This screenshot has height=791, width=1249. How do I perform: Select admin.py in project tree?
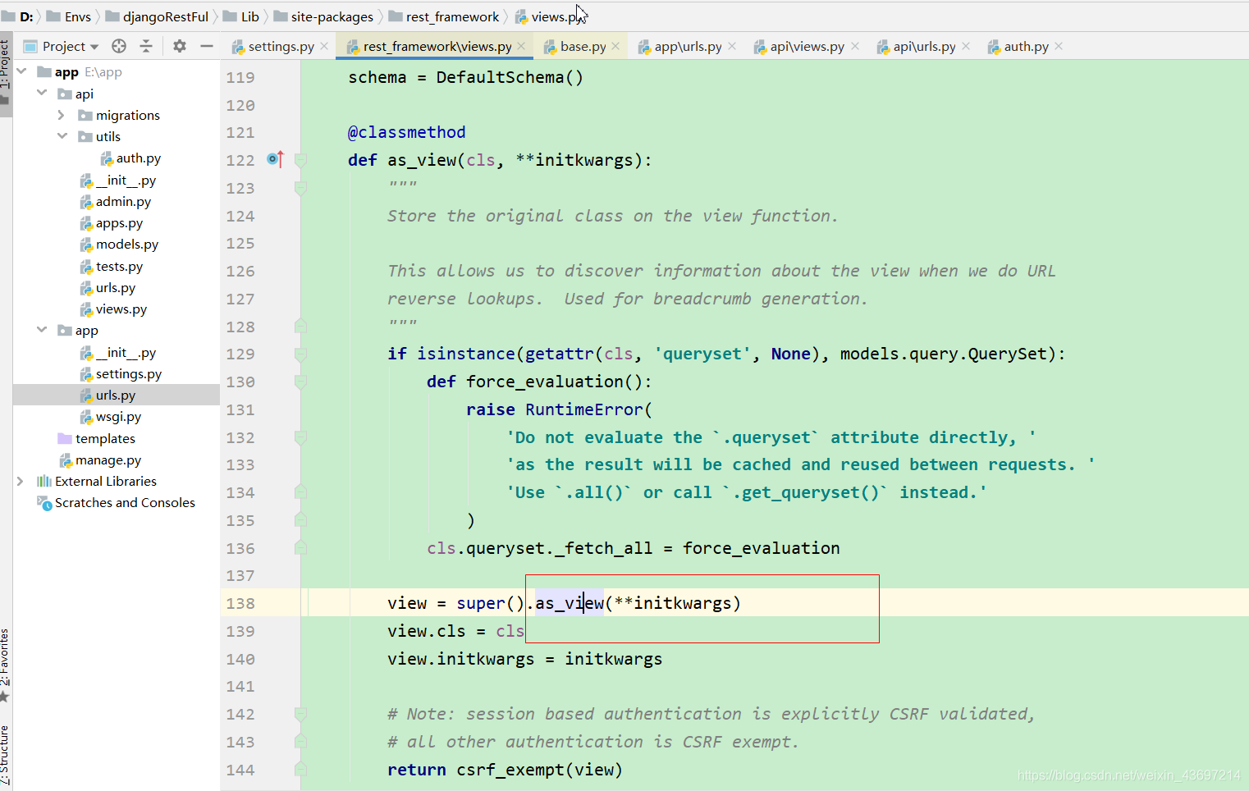click(x=116, y=202)
